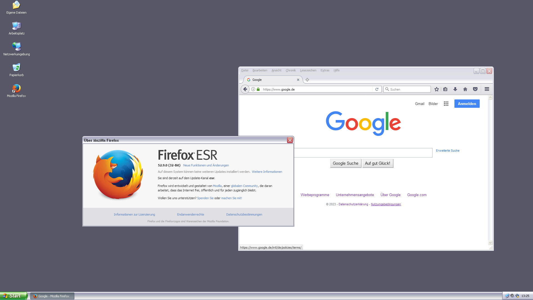The width and height of the screenshot is (533, 300).
Task: Close the Google tab
Action: [x=298, y=80]
